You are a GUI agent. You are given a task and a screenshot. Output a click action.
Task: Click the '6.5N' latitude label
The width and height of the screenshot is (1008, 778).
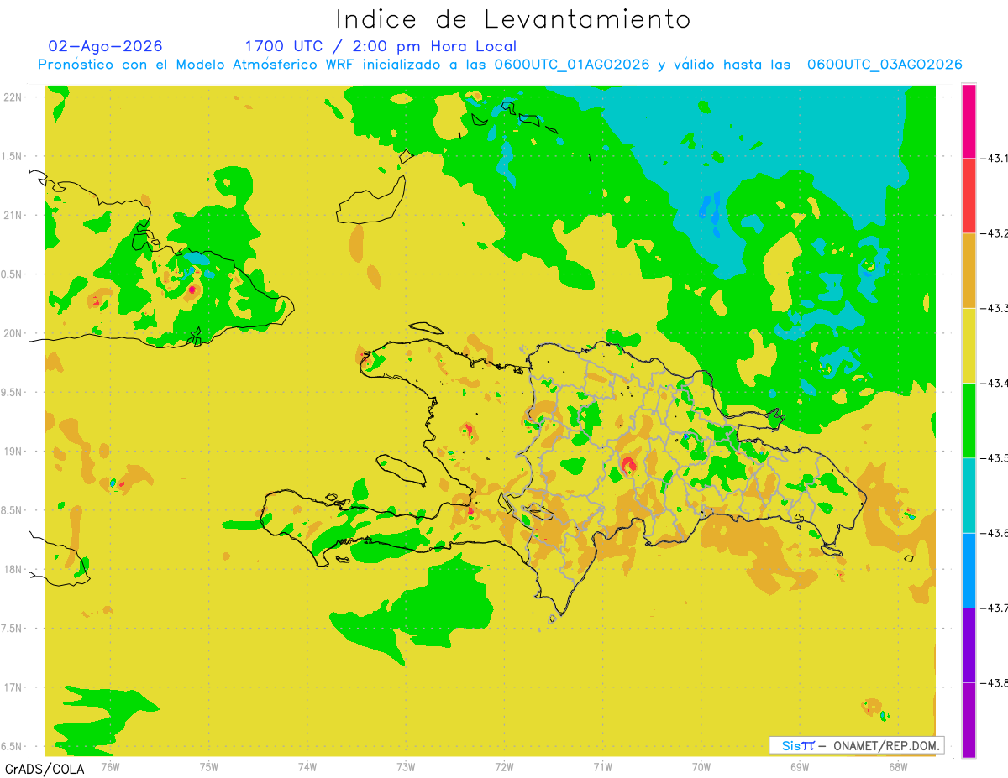pyautogui.click(x=12, y=746)
